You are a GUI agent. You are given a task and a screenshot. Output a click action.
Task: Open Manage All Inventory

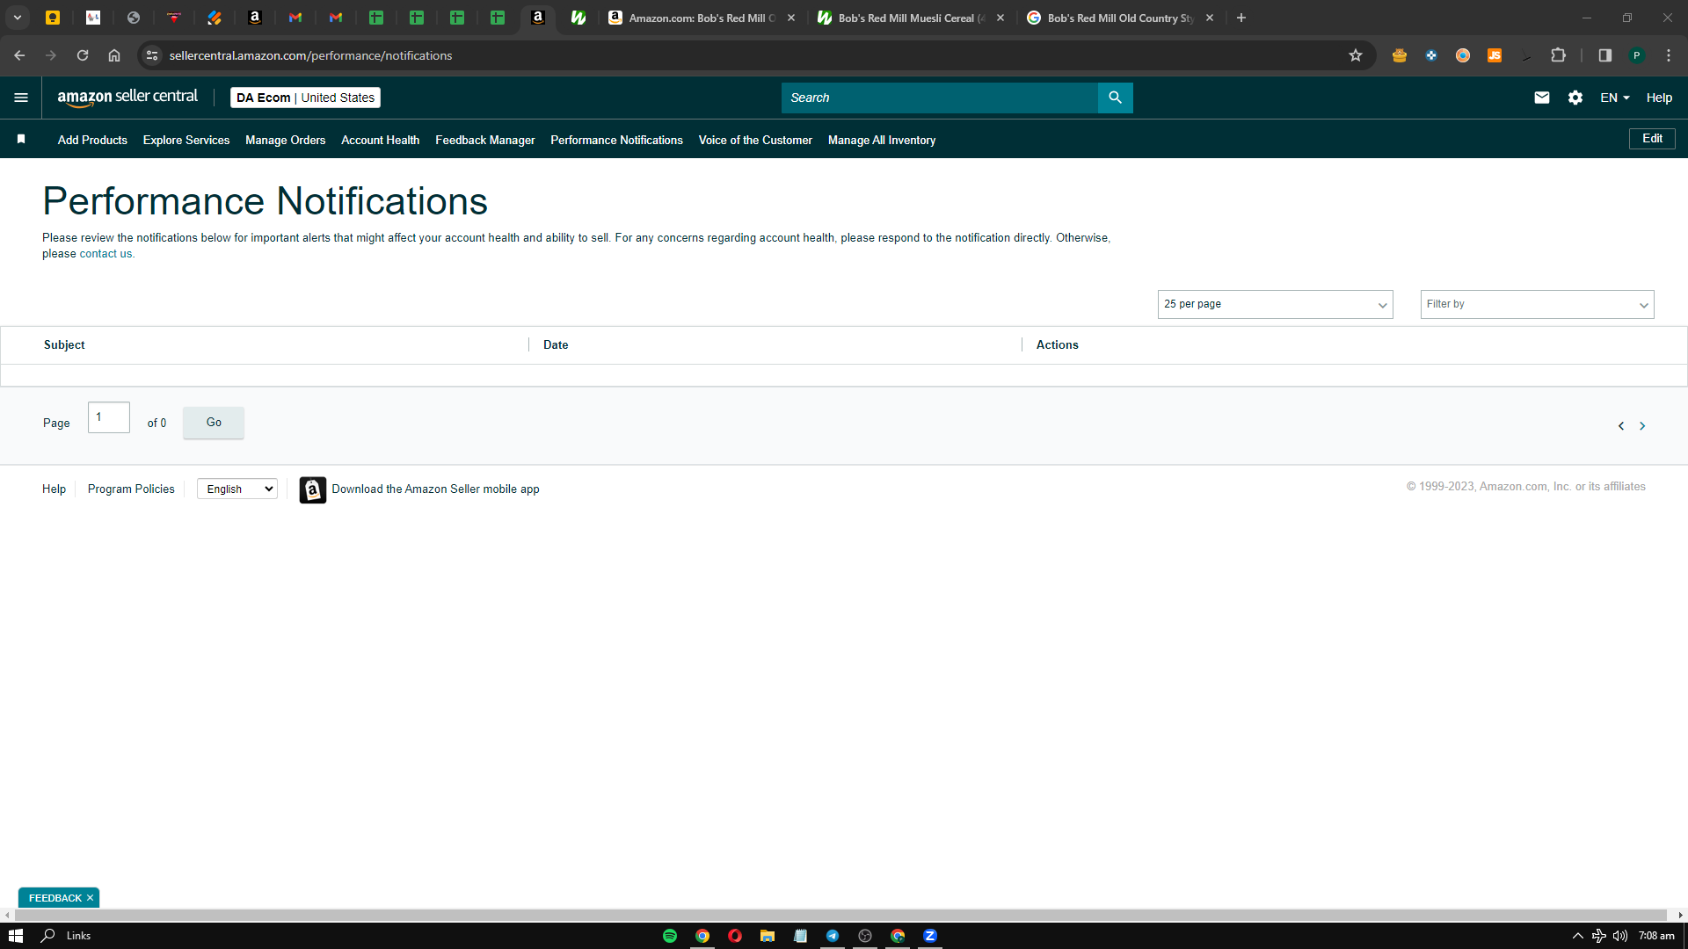pyautogui.click(x=882, y=140)
